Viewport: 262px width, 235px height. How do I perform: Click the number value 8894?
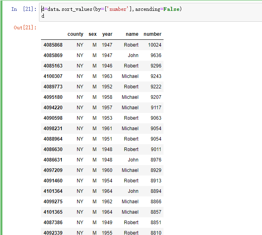pyautogui.click(x=156, y=191)
